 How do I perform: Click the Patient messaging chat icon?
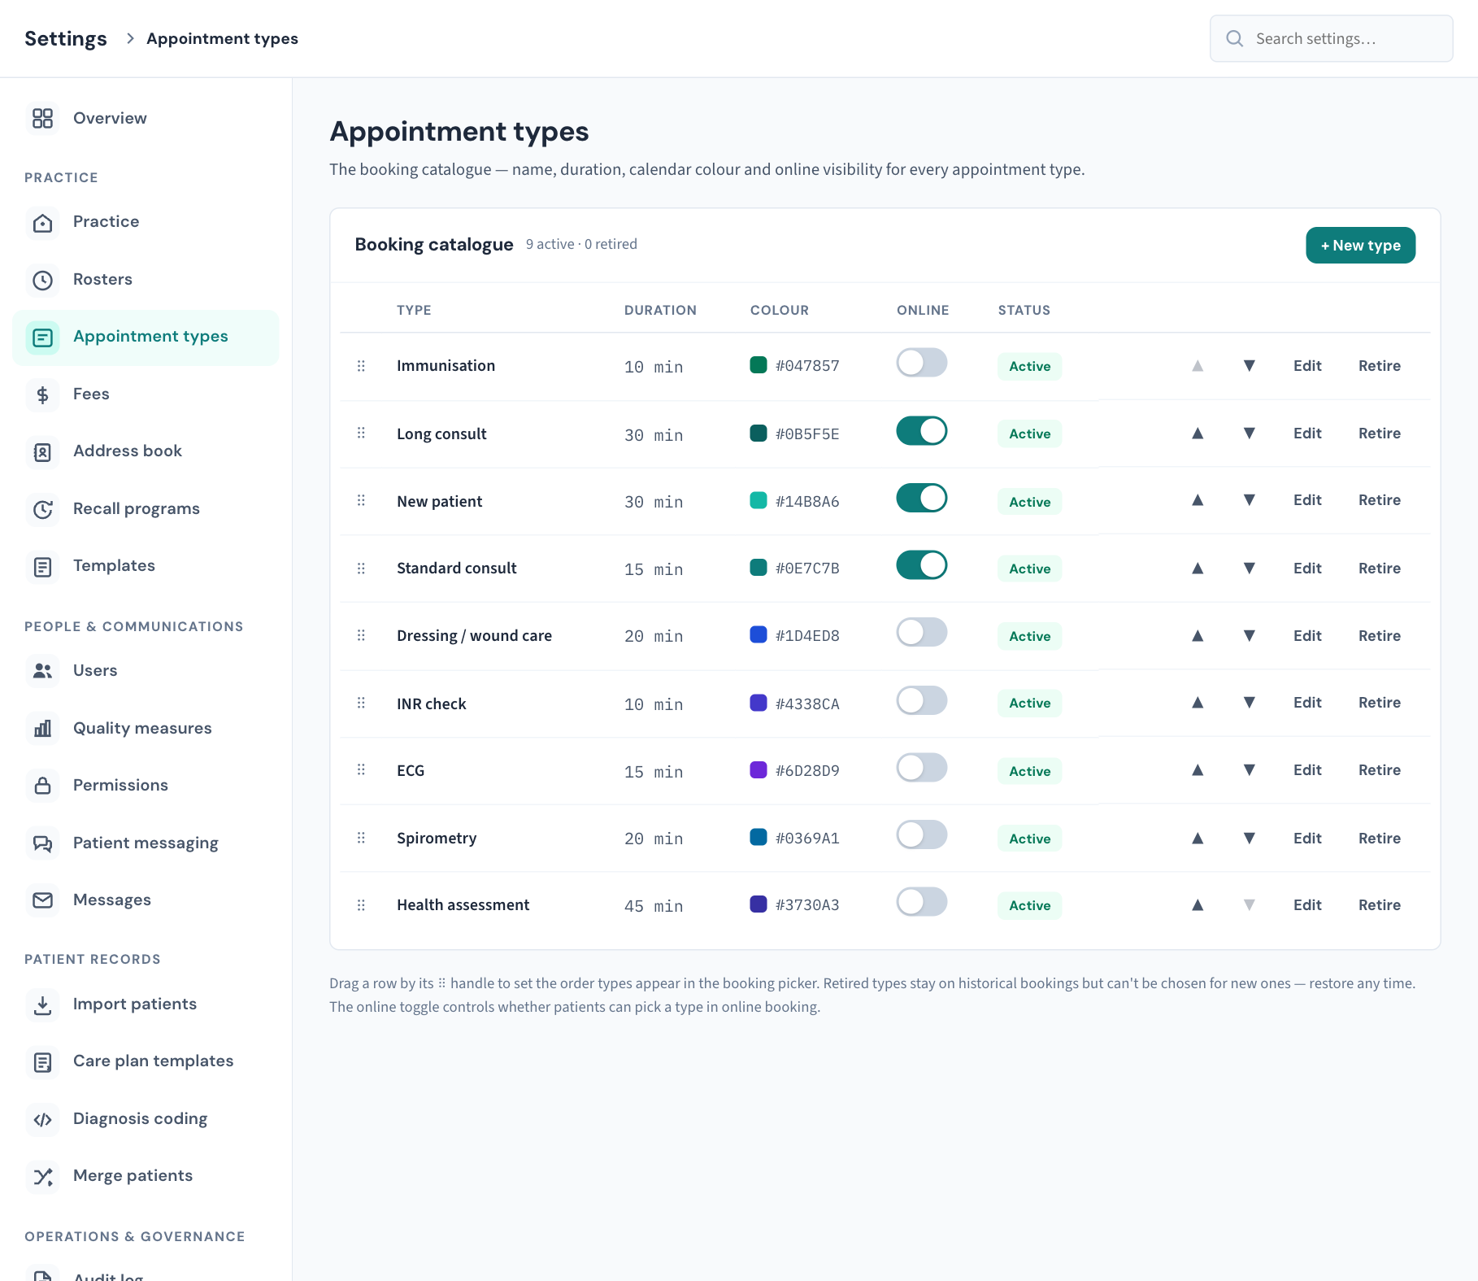tap(42, 843)
